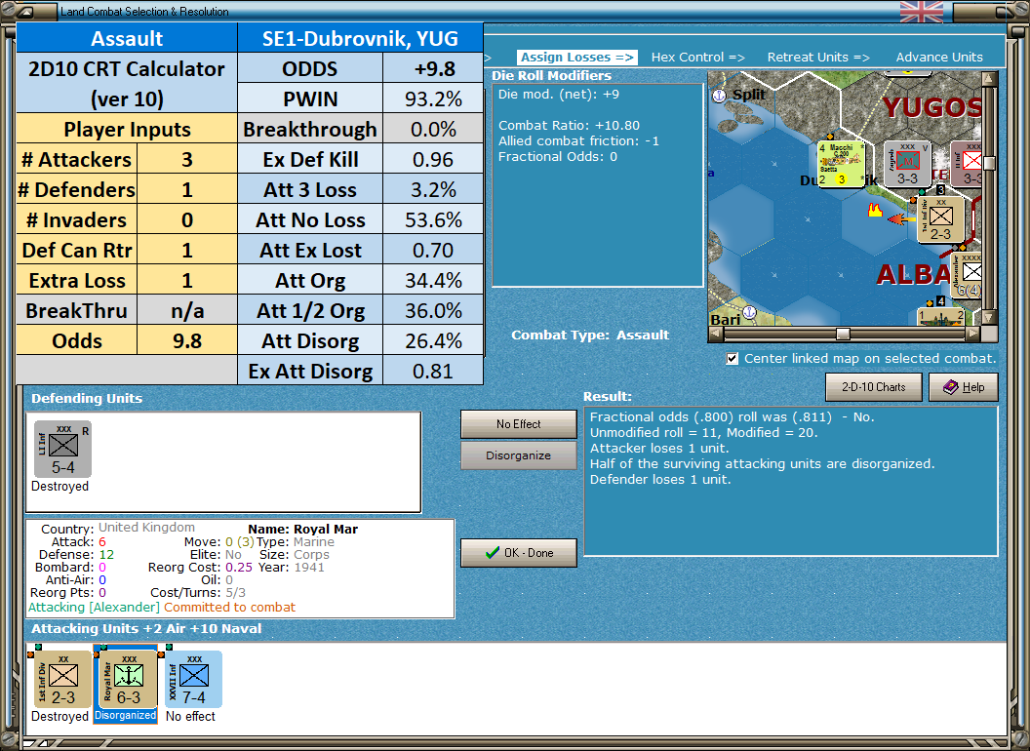
Task: Click the Att No Loss 53.6% cell
Action: coord(433,219)
